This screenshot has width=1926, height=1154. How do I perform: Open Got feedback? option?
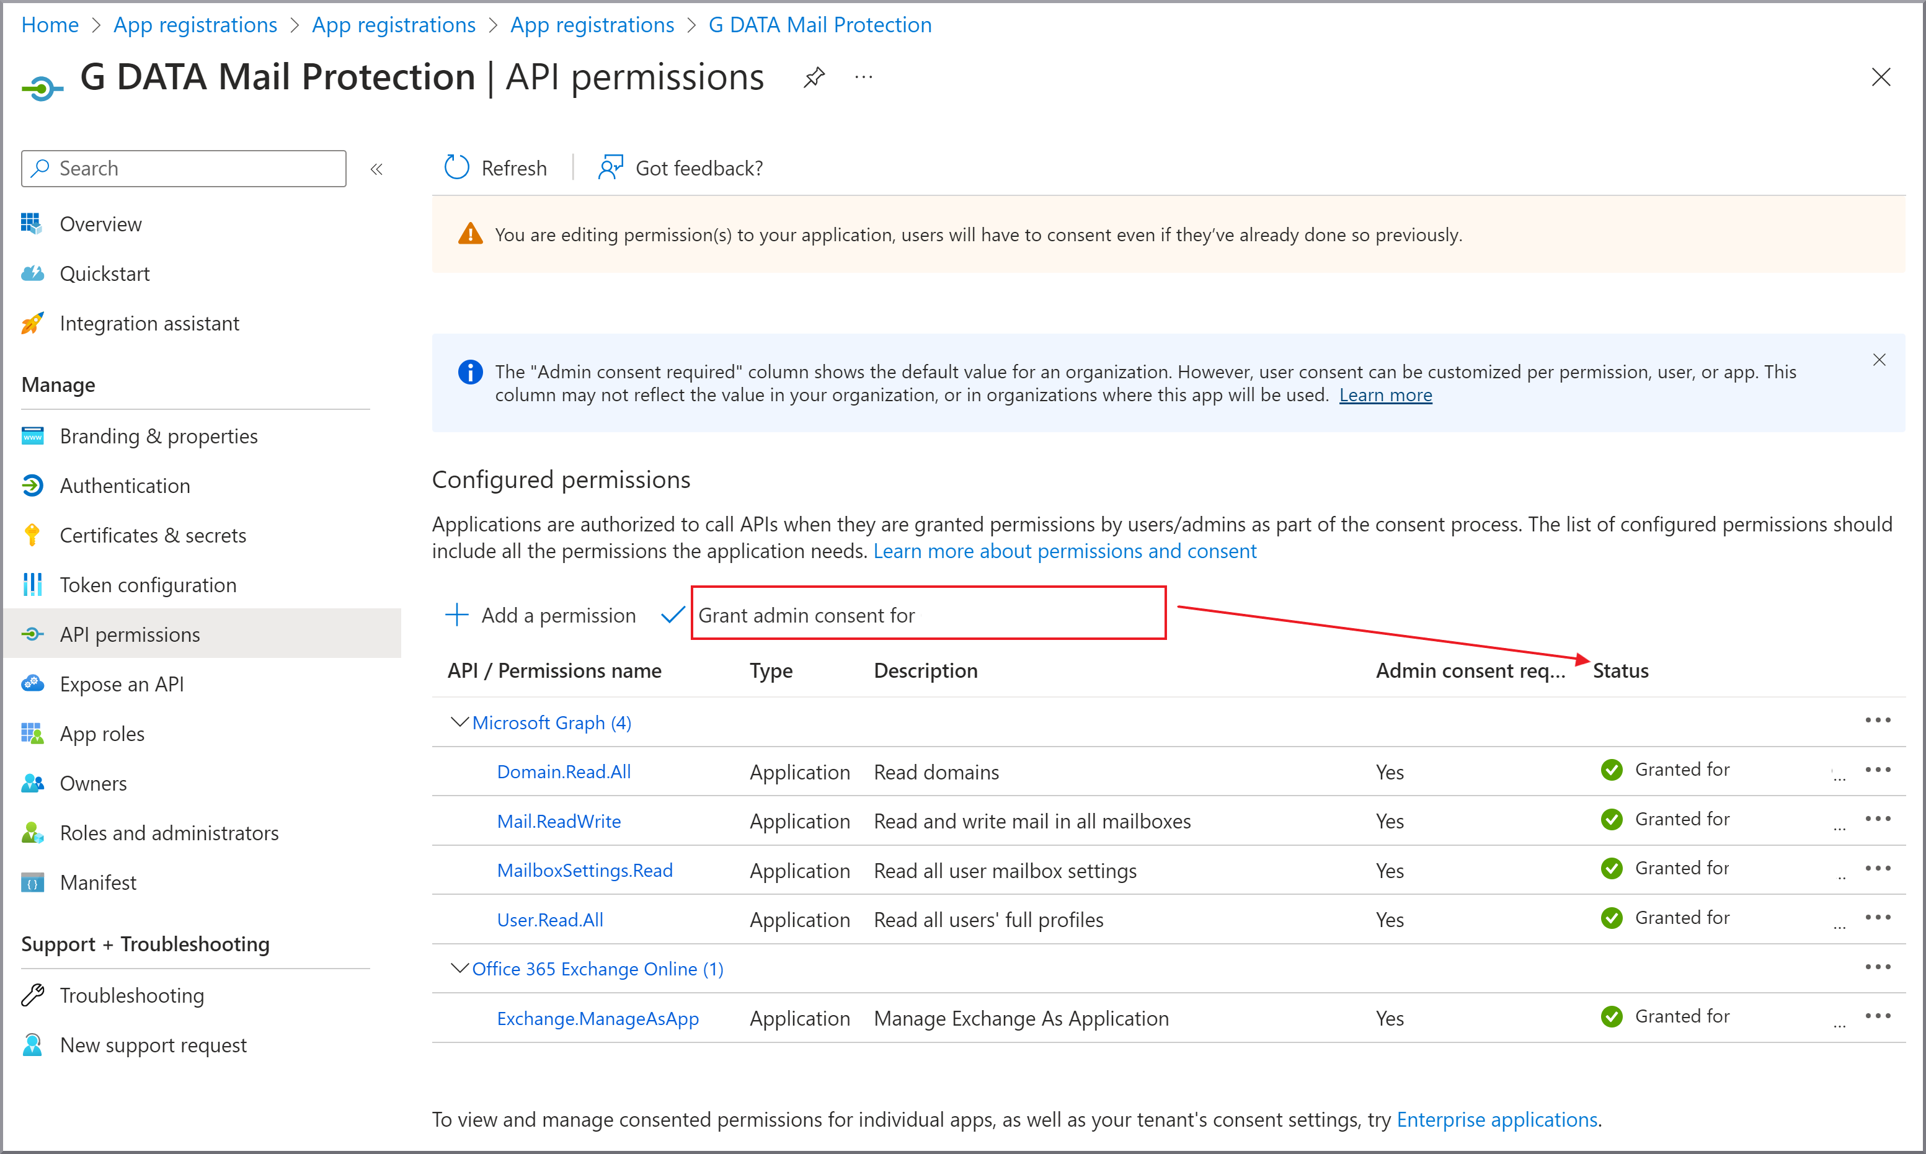click(x=680, y=168)
